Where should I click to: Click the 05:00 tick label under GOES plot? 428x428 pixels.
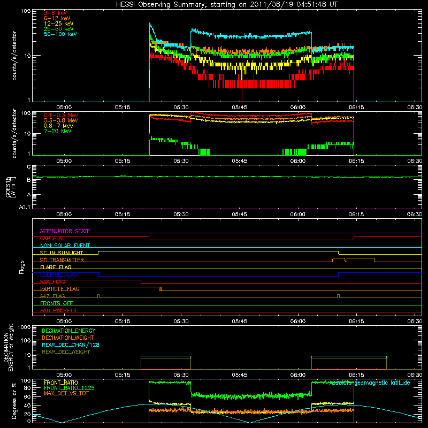64,215
